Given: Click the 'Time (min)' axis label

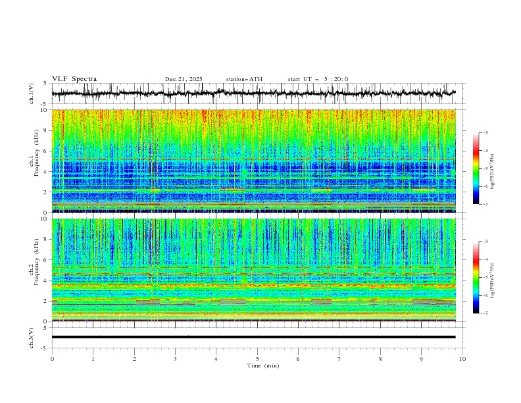Looking at the screenshot, I should [263, 365].
